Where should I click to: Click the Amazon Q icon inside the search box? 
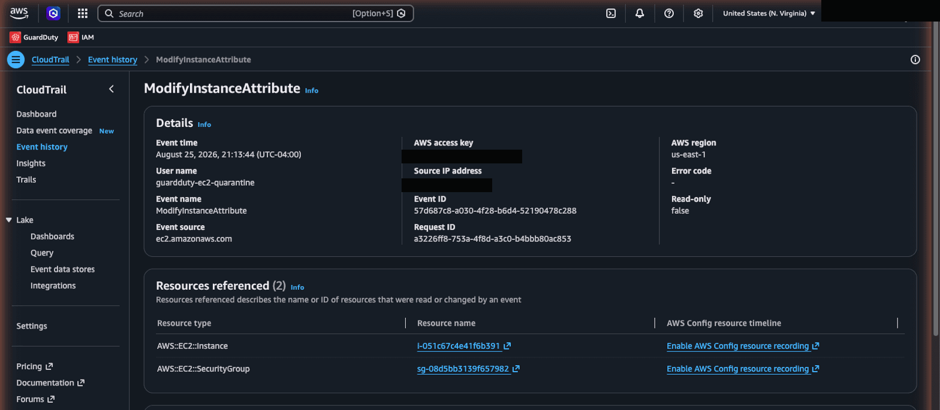(x=401, y=13)
